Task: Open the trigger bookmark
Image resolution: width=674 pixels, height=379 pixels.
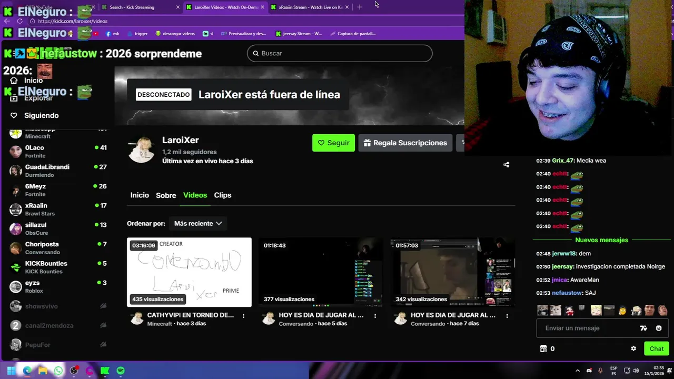Action: coord(137,34)
